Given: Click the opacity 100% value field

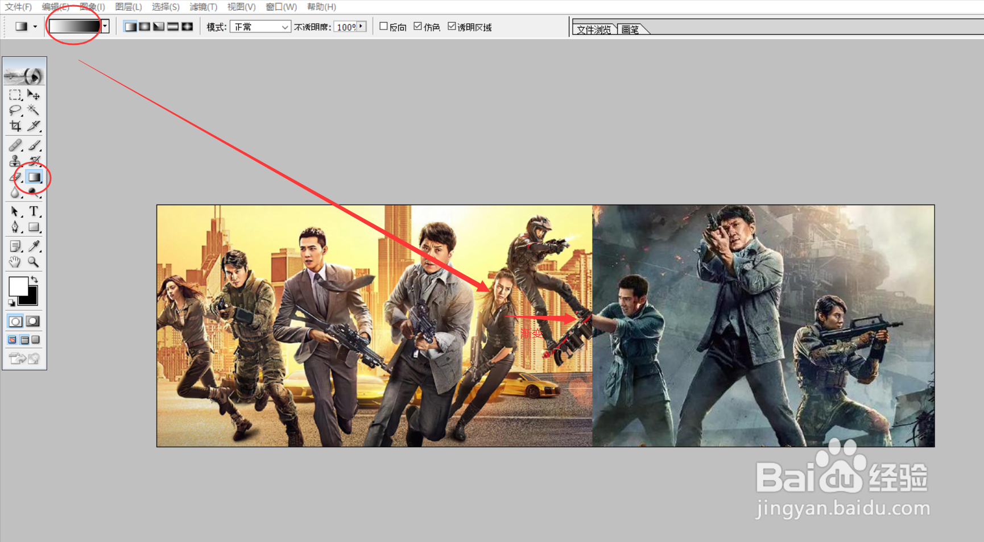Looking at the screenshot, I should click(x=346, y=27).
